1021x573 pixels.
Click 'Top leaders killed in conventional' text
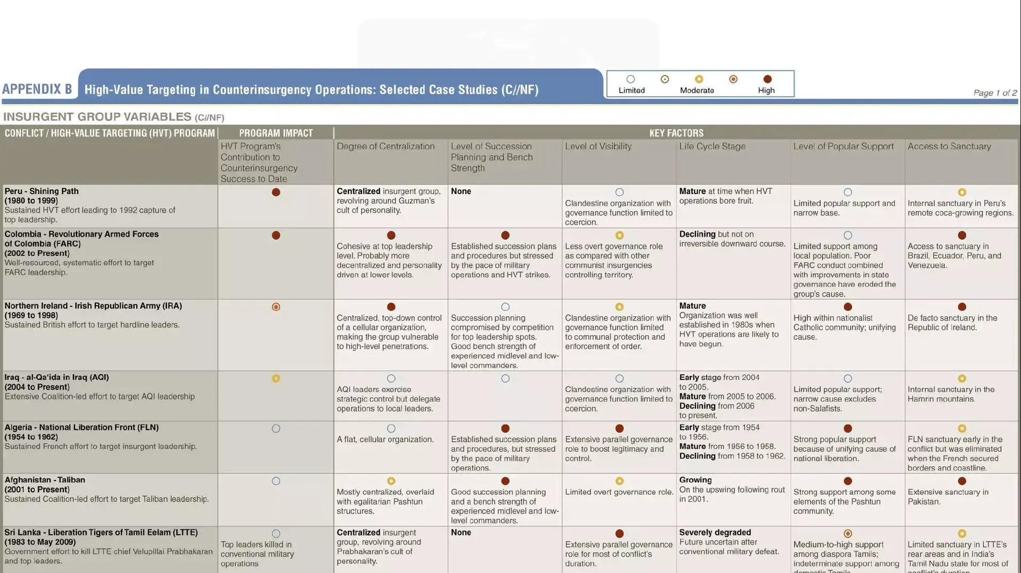257,554
